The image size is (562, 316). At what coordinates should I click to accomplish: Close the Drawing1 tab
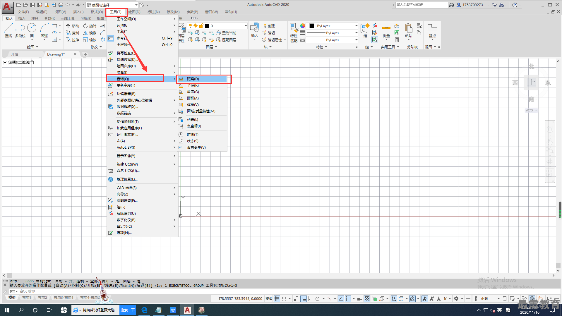[x=75, y=54]
